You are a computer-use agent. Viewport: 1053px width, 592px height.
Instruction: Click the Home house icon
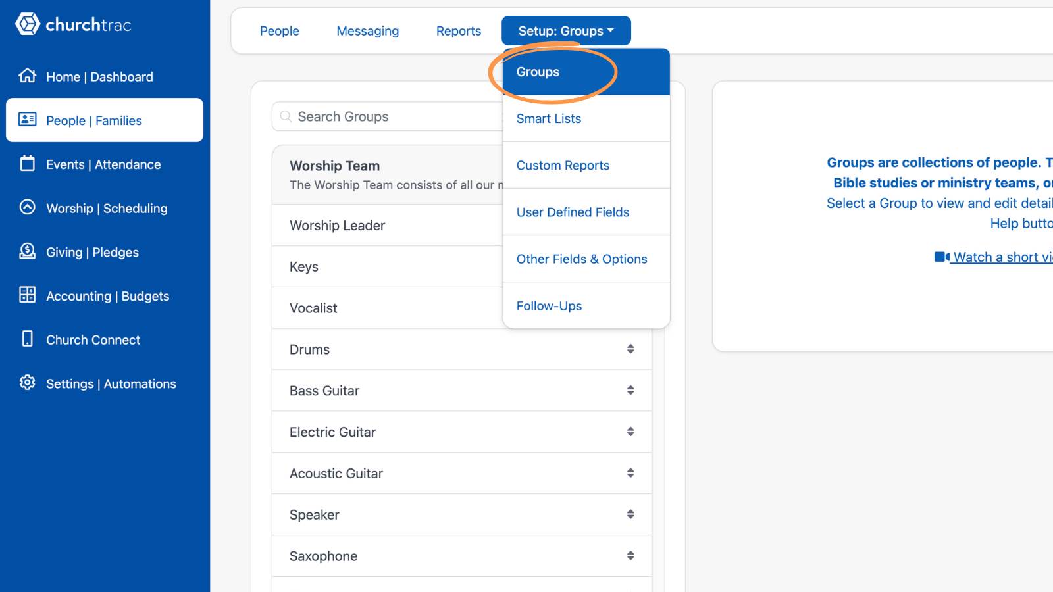click(x=27, y=76)
